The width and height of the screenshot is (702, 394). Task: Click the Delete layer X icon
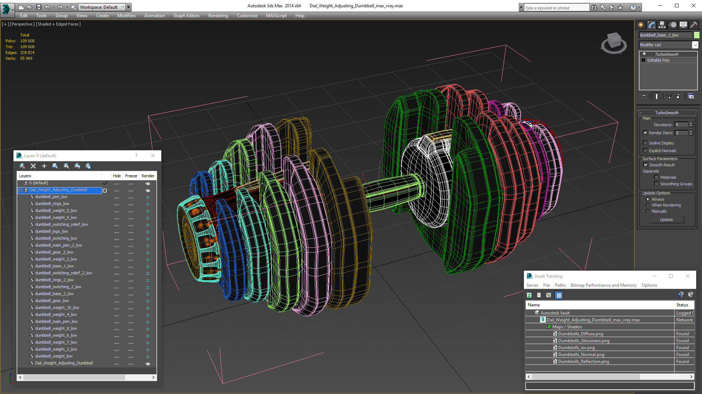point(33,166)
